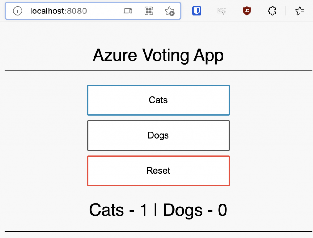View site information for localhost
Screen dimensions: 313x238
tap(17, 11)
